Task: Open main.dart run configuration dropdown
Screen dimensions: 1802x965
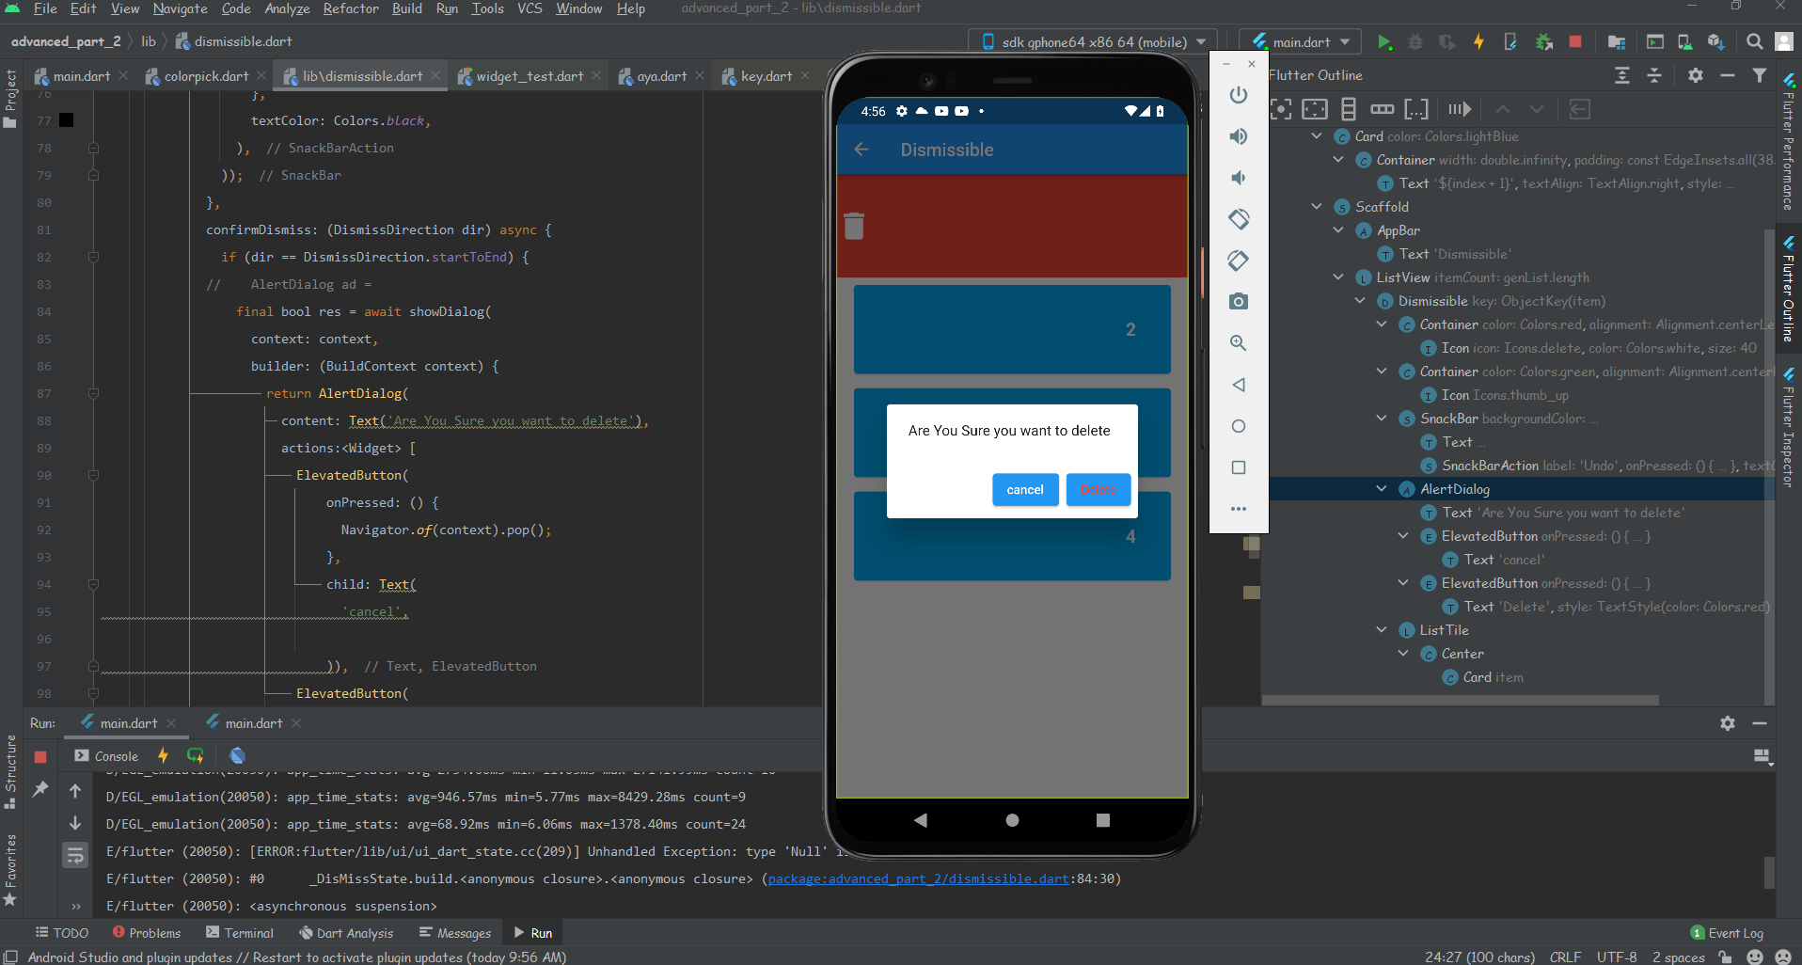Action: click(x=1302, y=42)
